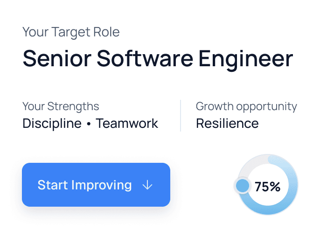Click the word Software in the title

click(x=145, y=58)
